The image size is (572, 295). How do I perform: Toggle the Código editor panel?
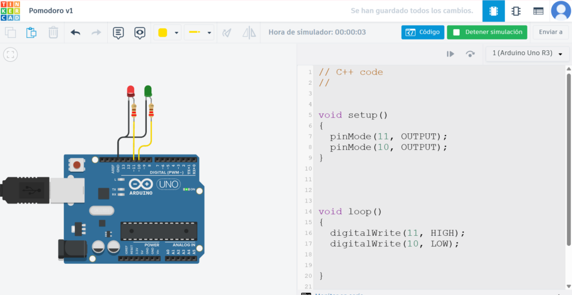pos(422,32)
